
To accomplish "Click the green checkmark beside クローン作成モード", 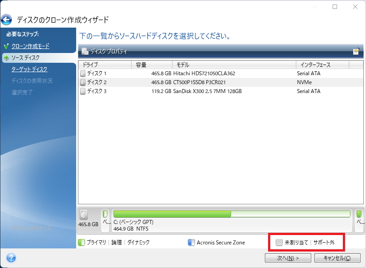I will 6,46.
